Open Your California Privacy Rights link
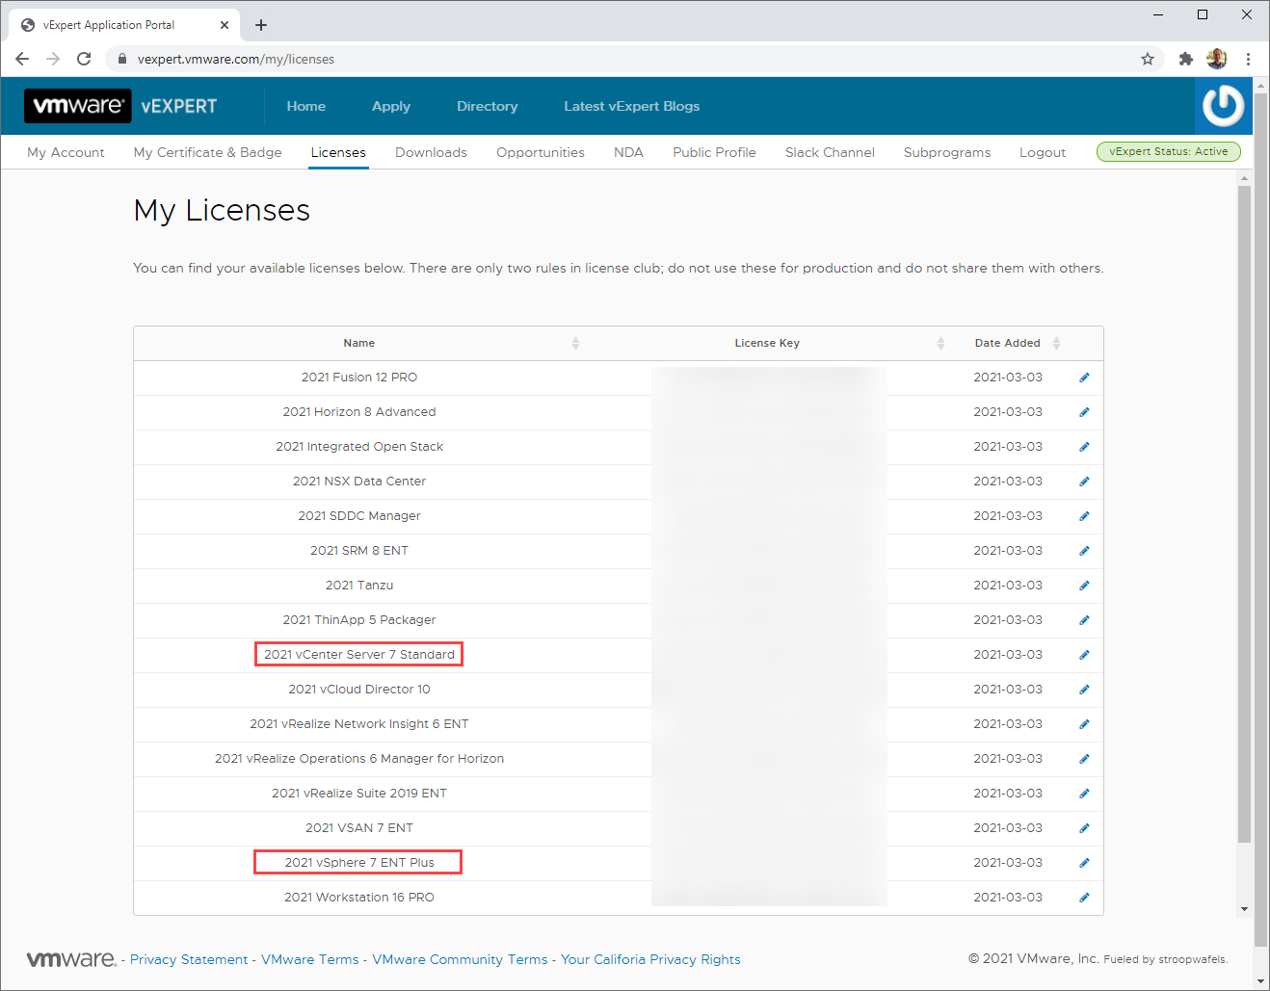Image resolution: width=1270 pixels, height=991 pixels. click(x=650, y=959)
